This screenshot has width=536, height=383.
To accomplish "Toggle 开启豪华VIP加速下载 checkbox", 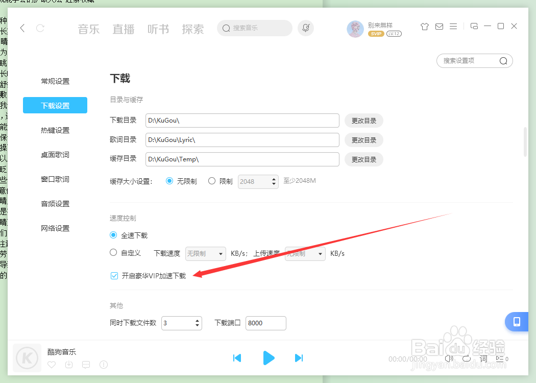I will tap(114, 276).
